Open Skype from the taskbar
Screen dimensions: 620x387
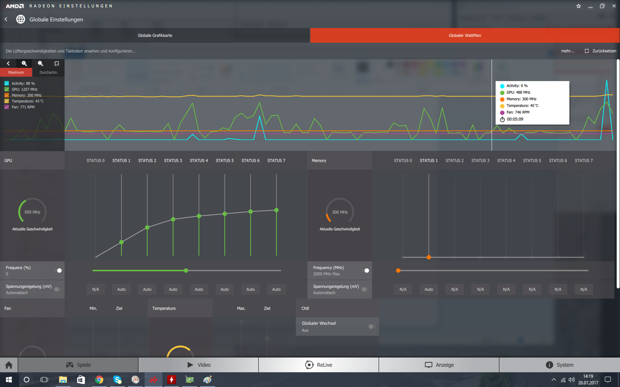pos(117,380)
